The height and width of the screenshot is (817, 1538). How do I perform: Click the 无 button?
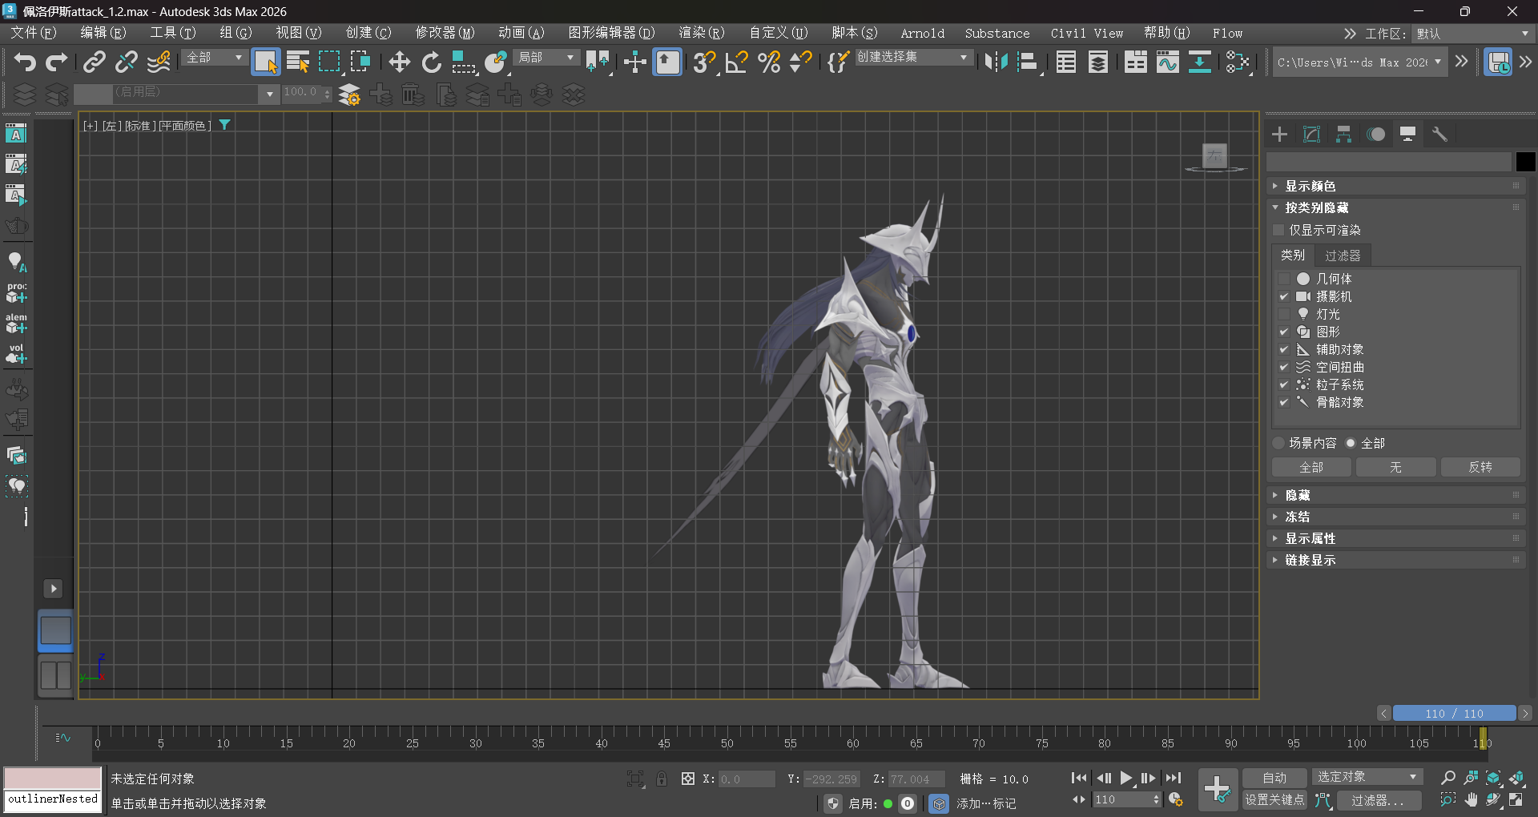click(x=1395, y=467)
